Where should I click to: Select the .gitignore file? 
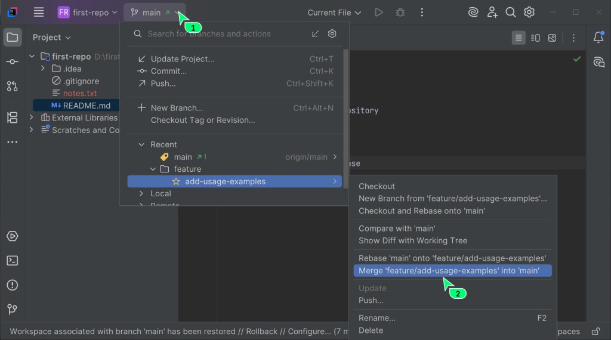tap(76, 81)
